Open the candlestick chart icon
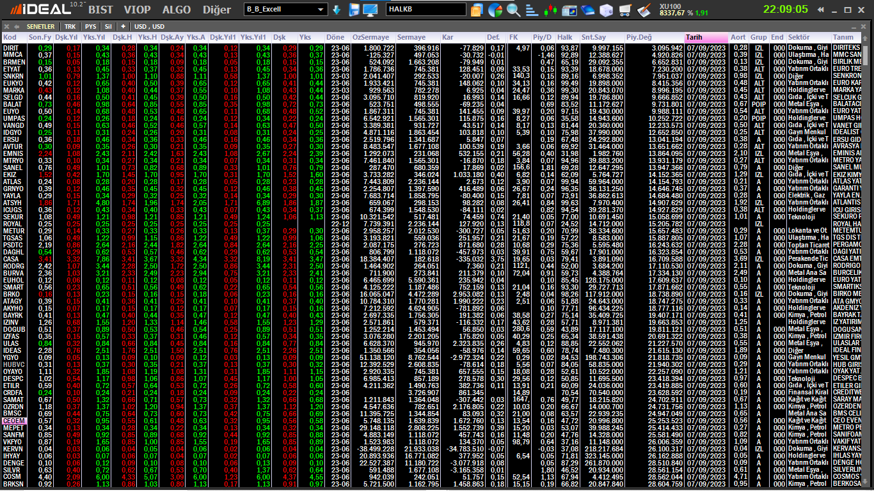The height and width of the screenshot is (491, 874). [550, 10]
